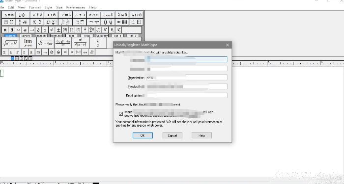Viewport: 344px width, 184px height.
Task: Open the summation templates palette
Action: 52,22
